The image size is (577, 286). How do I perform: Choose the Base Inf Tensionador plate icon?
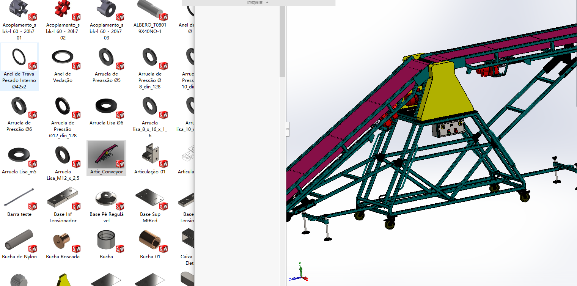63,198
